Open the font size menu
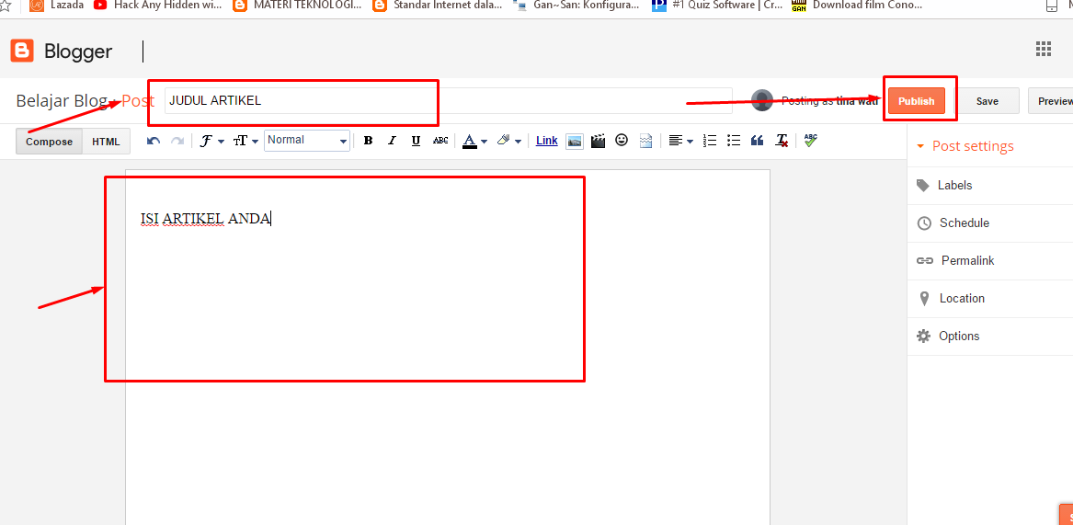Image resolution: width=1073 pixels, height=525 pixels. tap(245, 141)
